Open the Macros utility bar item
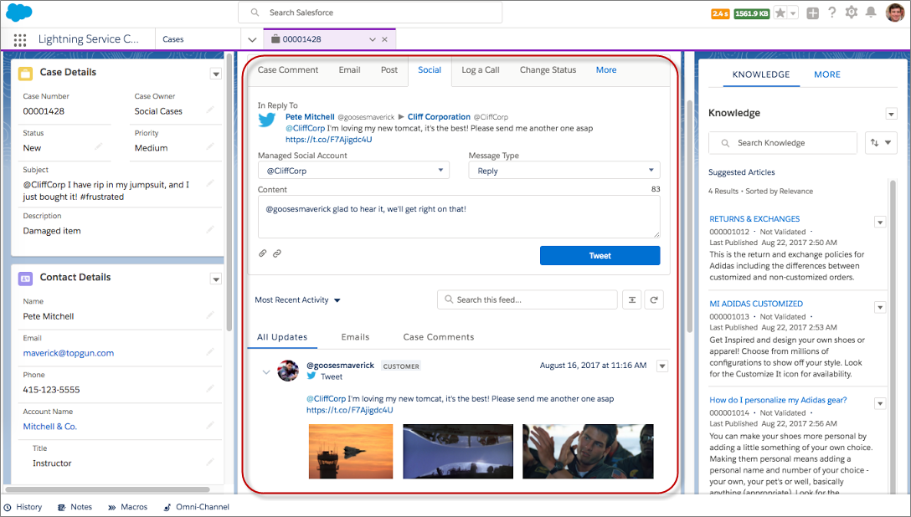The height and width of the screenshot is (517, 911). 128,507
